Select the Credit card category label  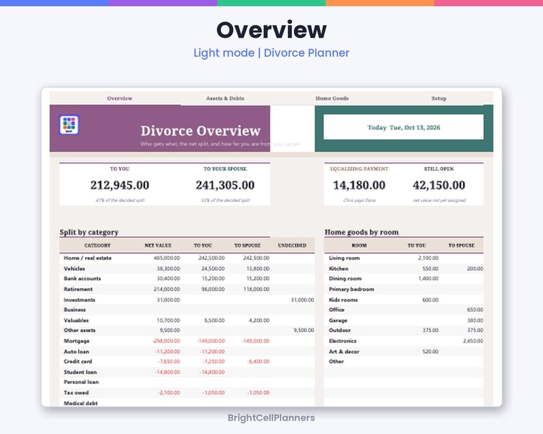(x=78, y=362)
